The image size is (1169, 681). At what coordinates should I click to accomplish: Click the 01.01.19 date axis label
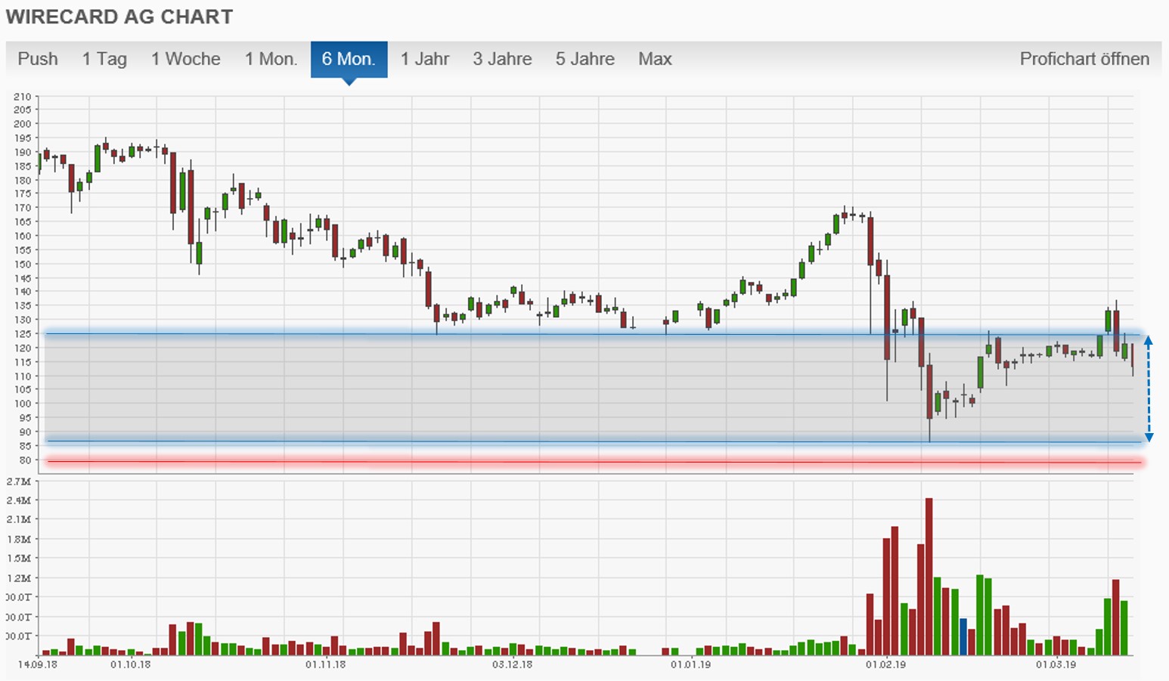point(690,664)
